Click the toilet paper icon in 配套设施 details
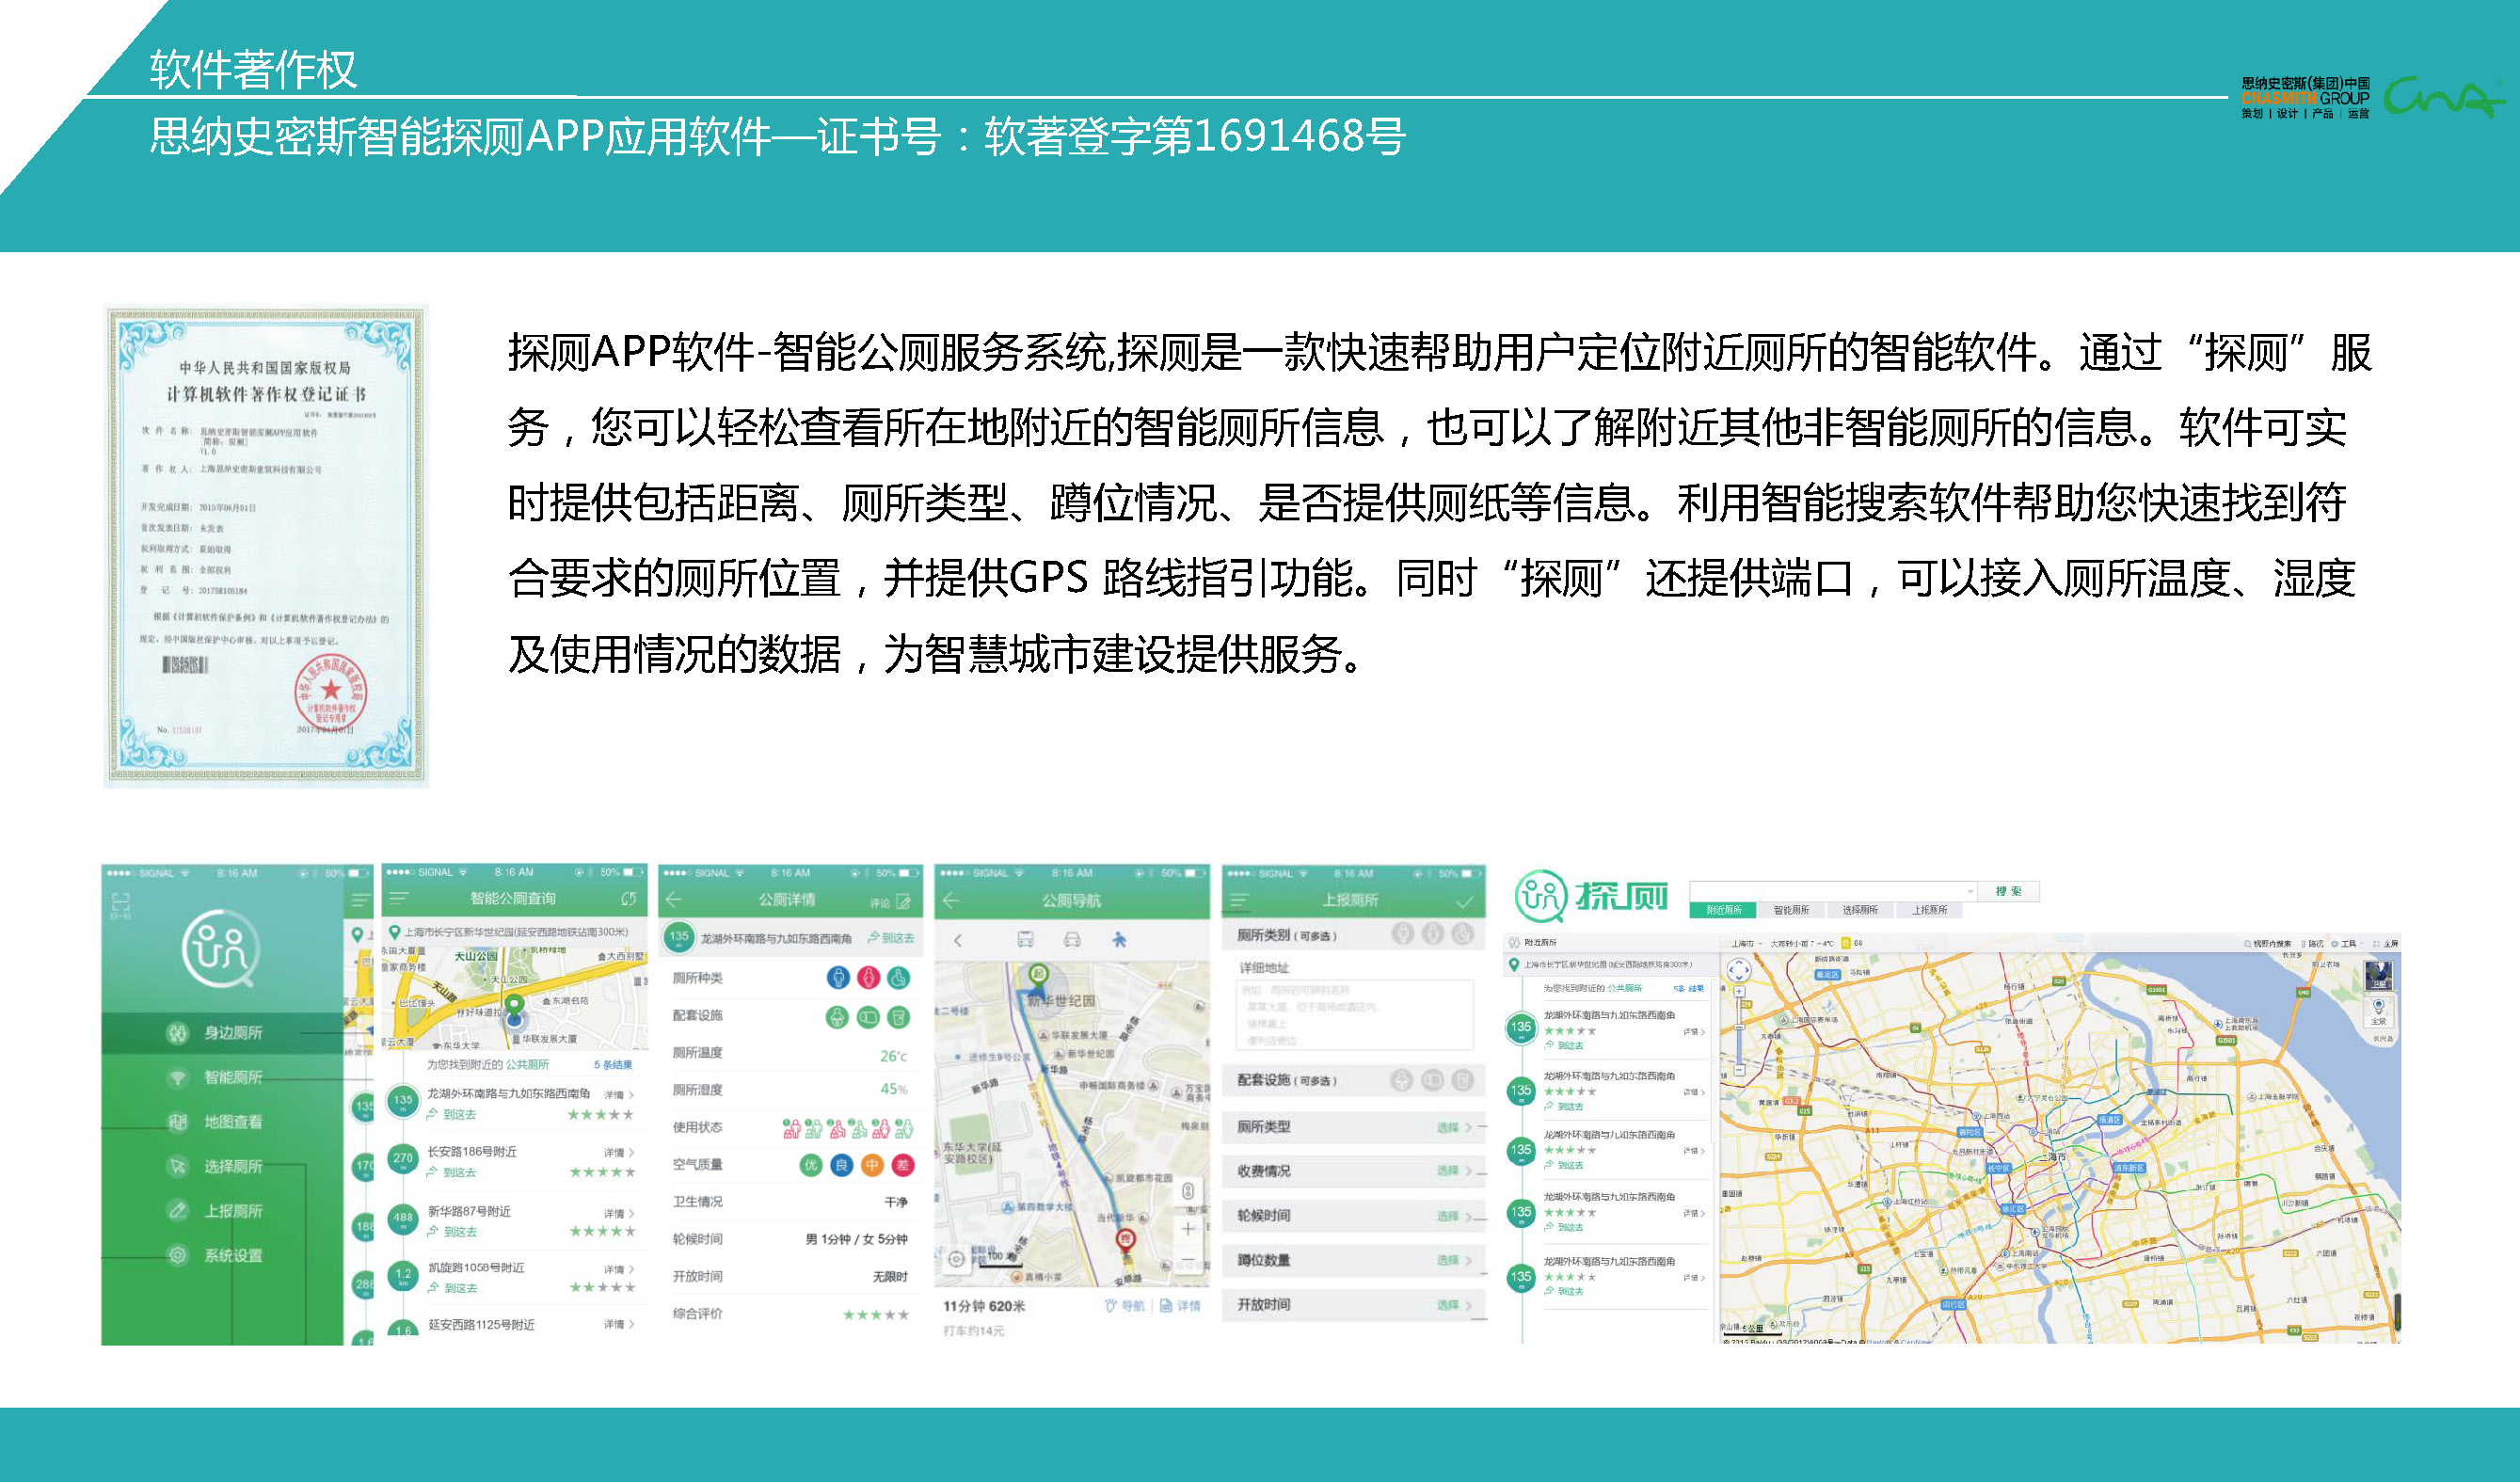The width and height of the screenshot is (2520, 1482). coord(868,1018)
